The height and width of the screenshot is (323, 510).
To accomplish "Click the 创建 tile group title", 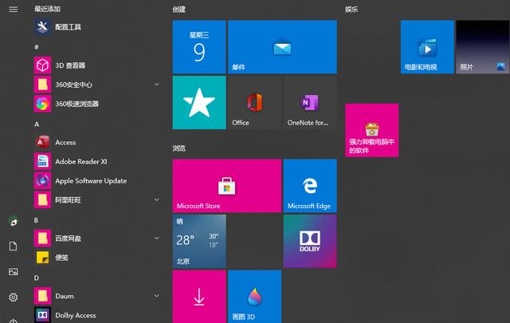I will tap(178, 10).
